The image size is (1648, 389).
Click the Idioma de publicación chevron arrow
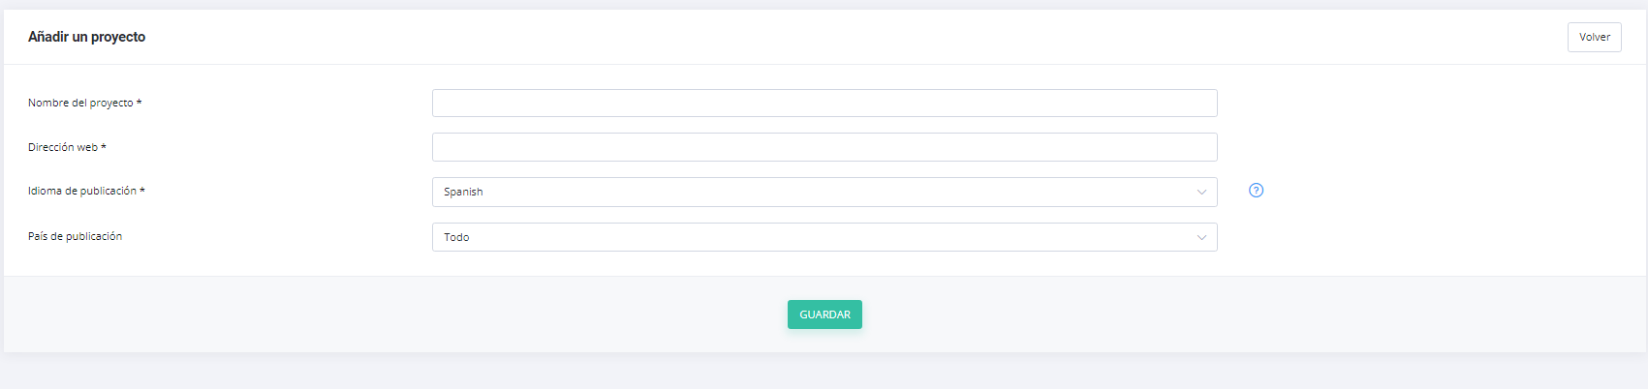[x=1201, y=192]
